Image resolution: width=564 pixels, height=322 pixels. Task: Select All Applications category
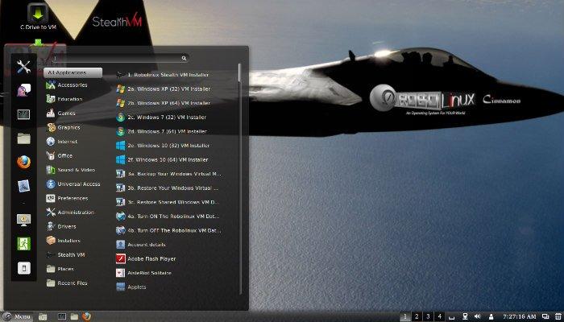pos(73,72)
